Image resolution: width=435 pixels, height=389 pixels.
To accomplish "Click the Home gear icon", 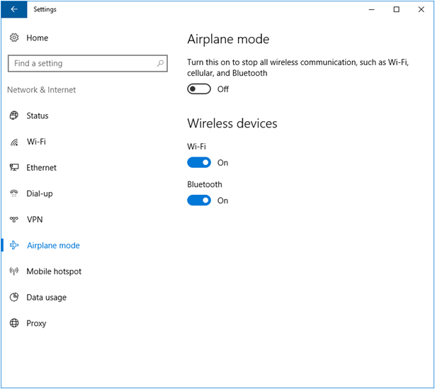I will 14,38.
